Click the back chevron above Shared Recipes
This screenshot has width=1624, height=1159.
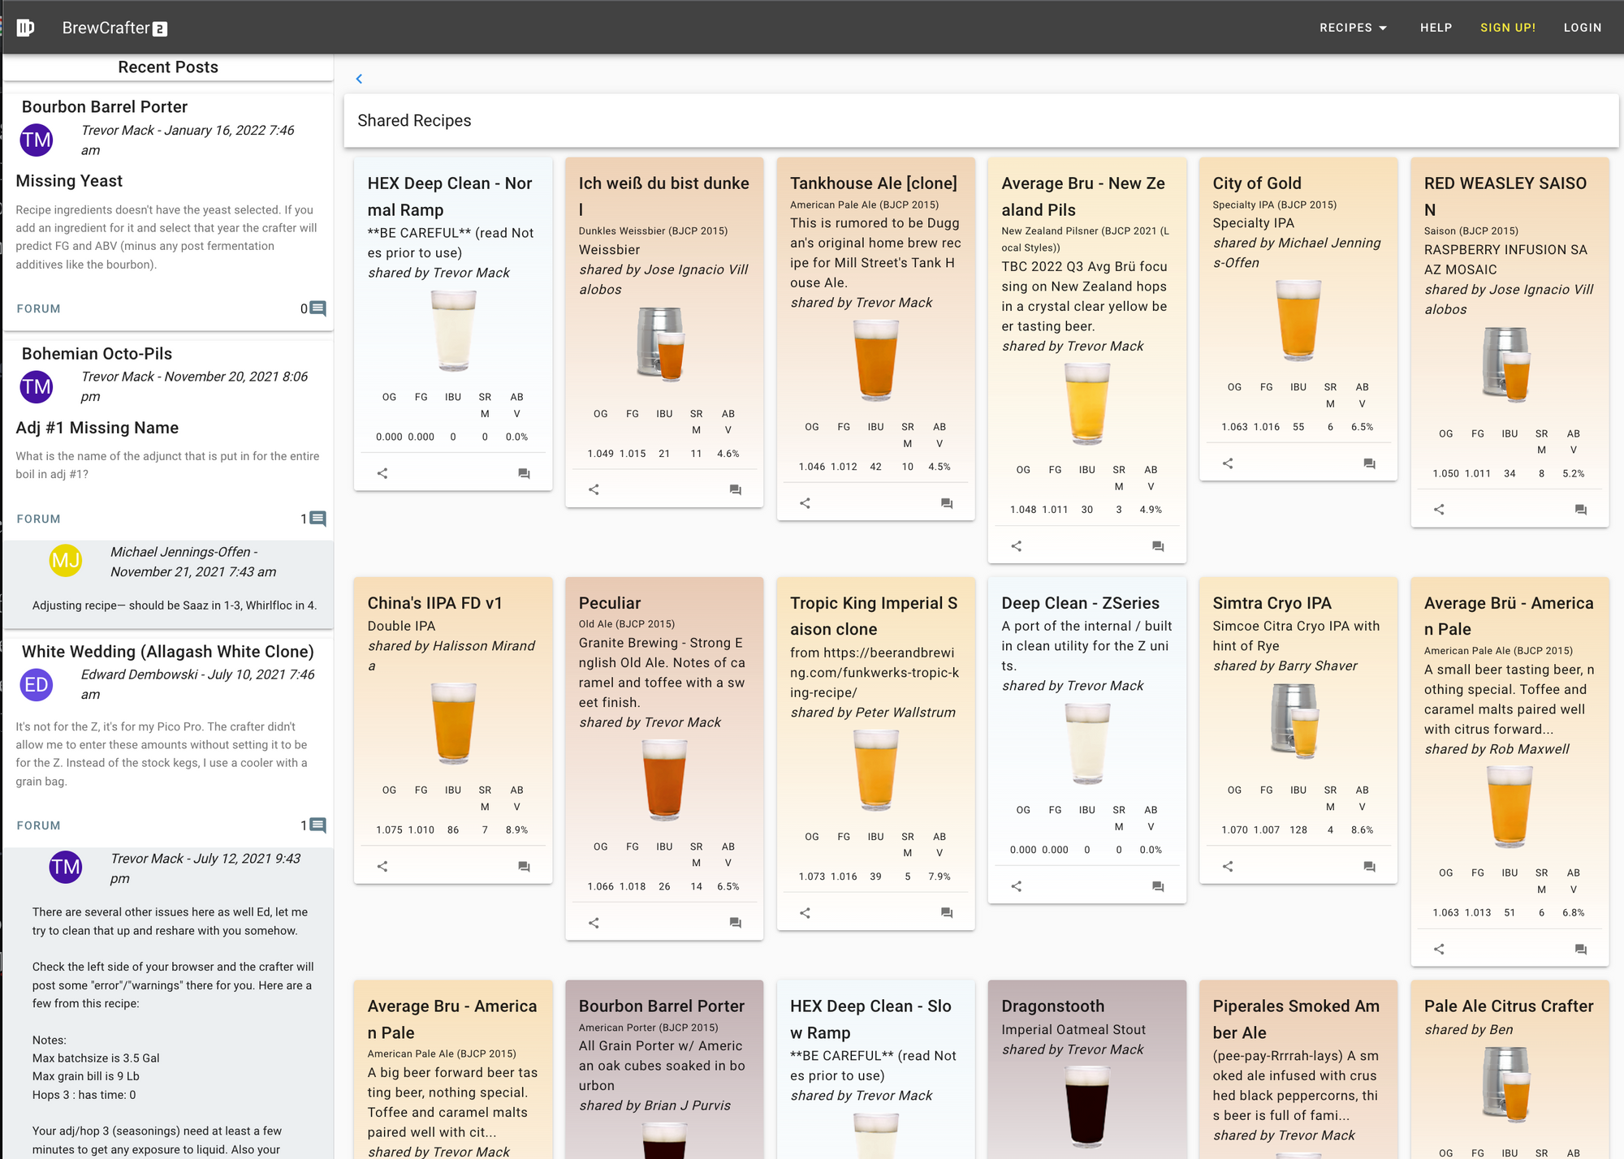point(359,79)
